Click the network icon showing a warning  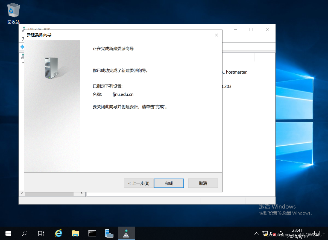point(265,233)
